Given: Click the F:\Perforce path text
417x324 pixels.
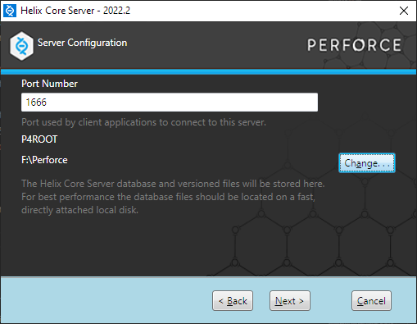Looking at the screenshot, I should point(44,160).
